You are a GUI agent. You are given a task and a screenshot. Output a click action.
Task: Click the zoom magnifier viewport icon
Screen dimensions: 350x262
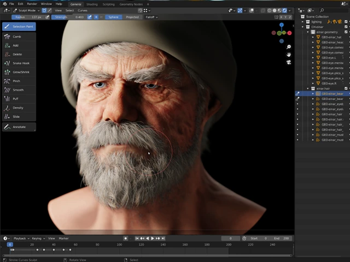click(288, 47)
